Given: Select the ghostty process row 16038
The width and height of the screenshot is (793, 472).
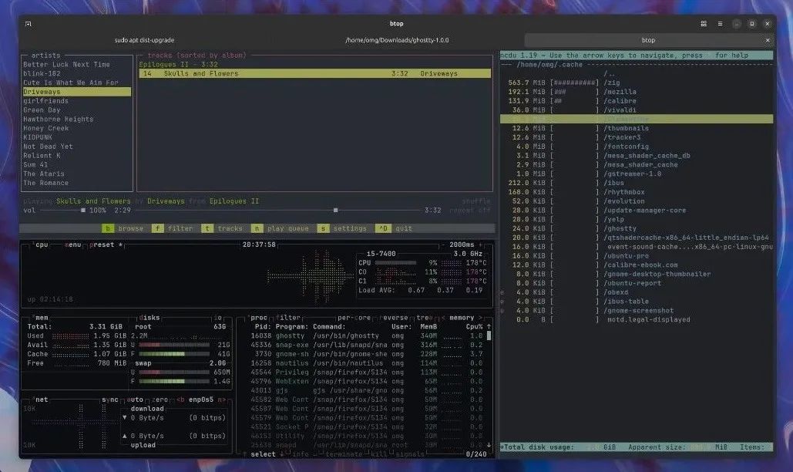Looking at the screenshot, I should click(367, 336).
